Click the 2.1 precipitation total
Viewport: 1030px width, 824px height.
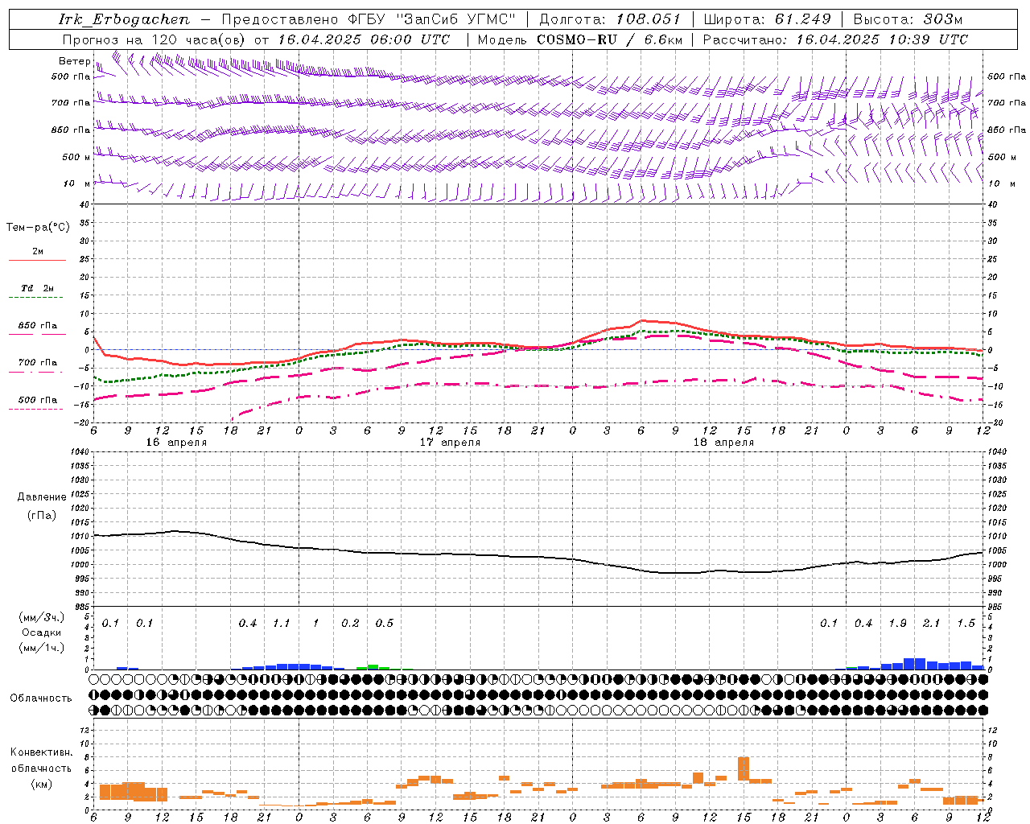pyautogui.click(x=932, y=624)
